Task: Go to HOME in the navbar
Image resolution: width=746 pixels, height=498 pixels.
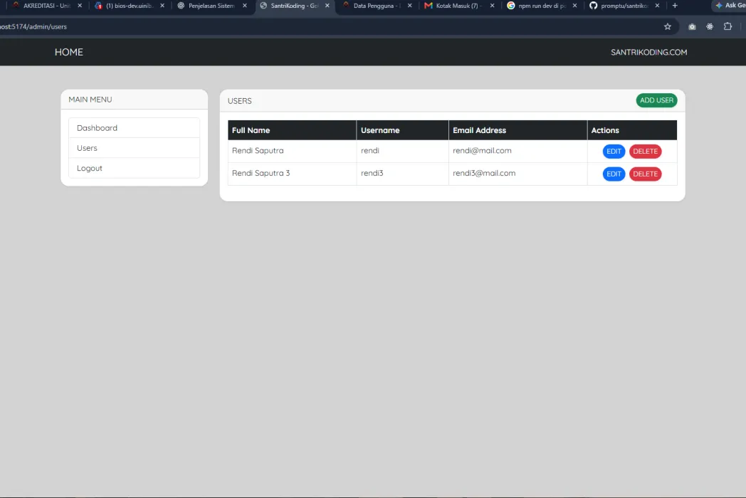Action: 68,53
